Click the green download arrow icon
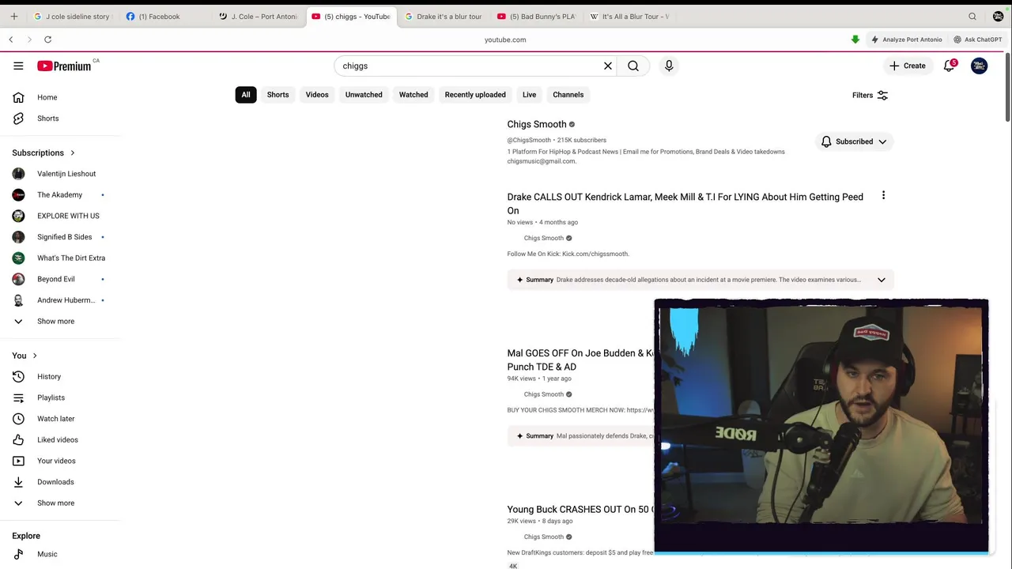 [855, 40]
